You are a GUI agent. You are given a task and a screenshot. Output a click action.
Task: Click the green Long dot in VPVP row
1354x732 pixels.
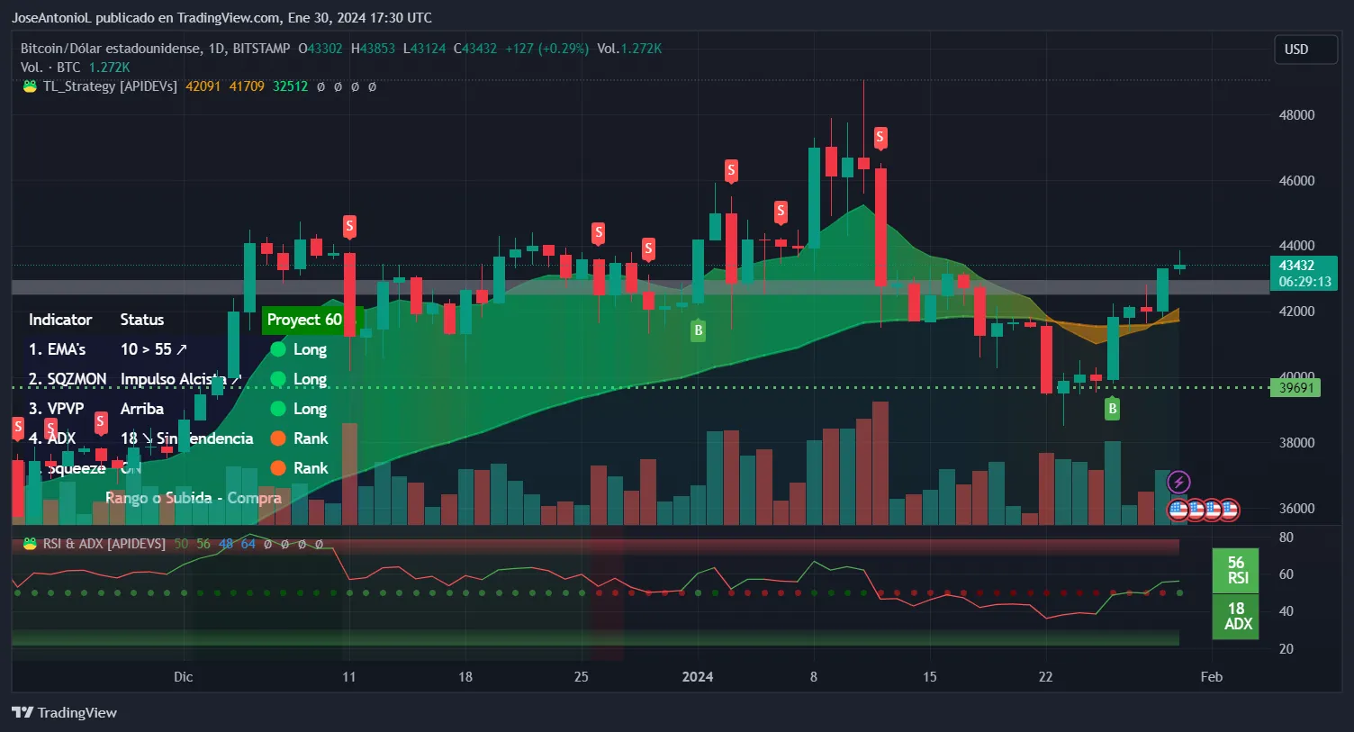278,409
